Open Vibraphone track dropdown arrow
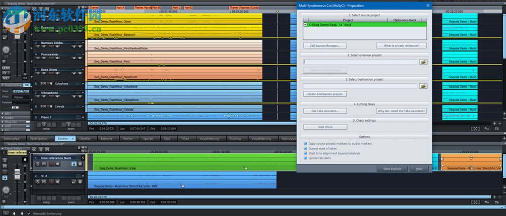Screen dimensions: 506x216 click(x=83, y=93)
